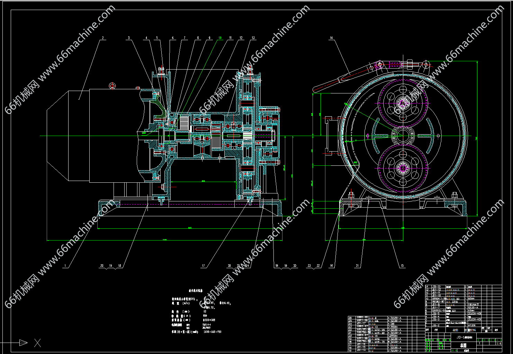The height and width of the screenshot is (354, 513).
Task: Click the JD1-10 part code cell
Action: [436, 296]
